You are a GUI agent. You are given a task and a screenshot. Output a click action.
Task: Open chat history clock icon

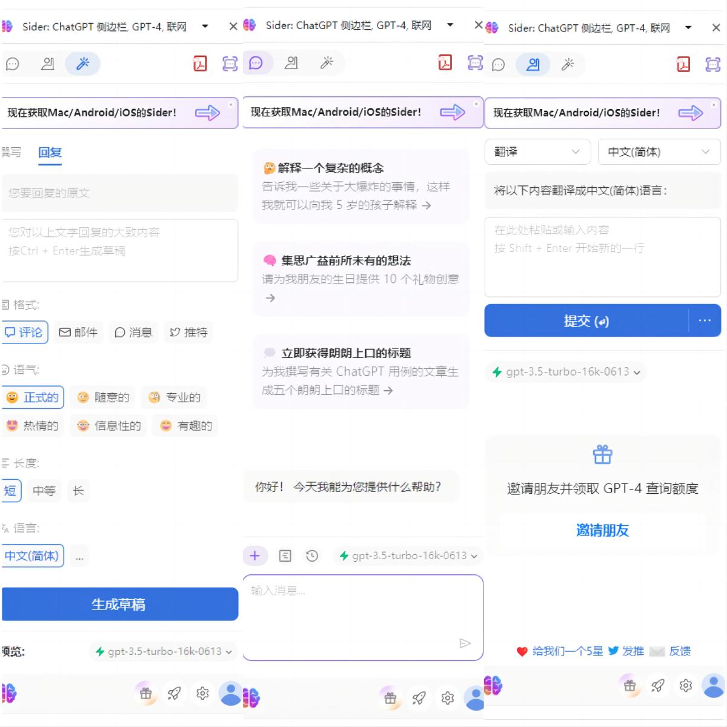tap(312, 556)
